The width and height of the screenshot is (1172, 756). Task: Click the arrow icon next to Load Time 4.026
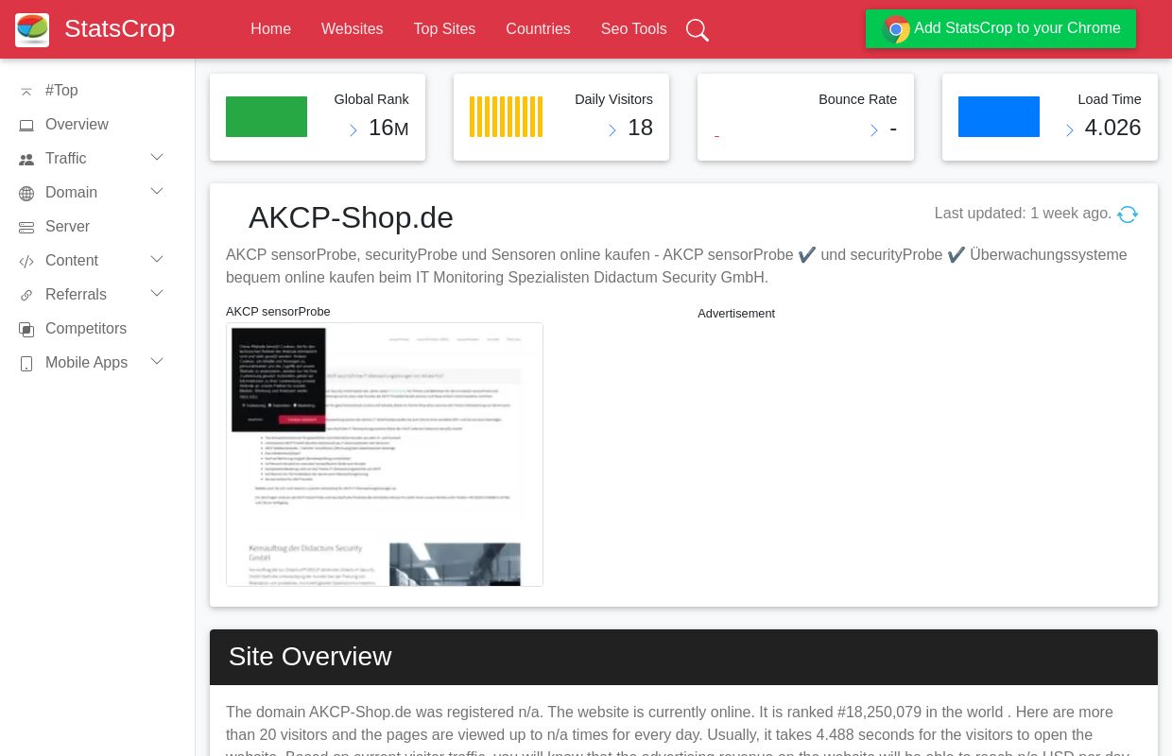click(1070, 130)
